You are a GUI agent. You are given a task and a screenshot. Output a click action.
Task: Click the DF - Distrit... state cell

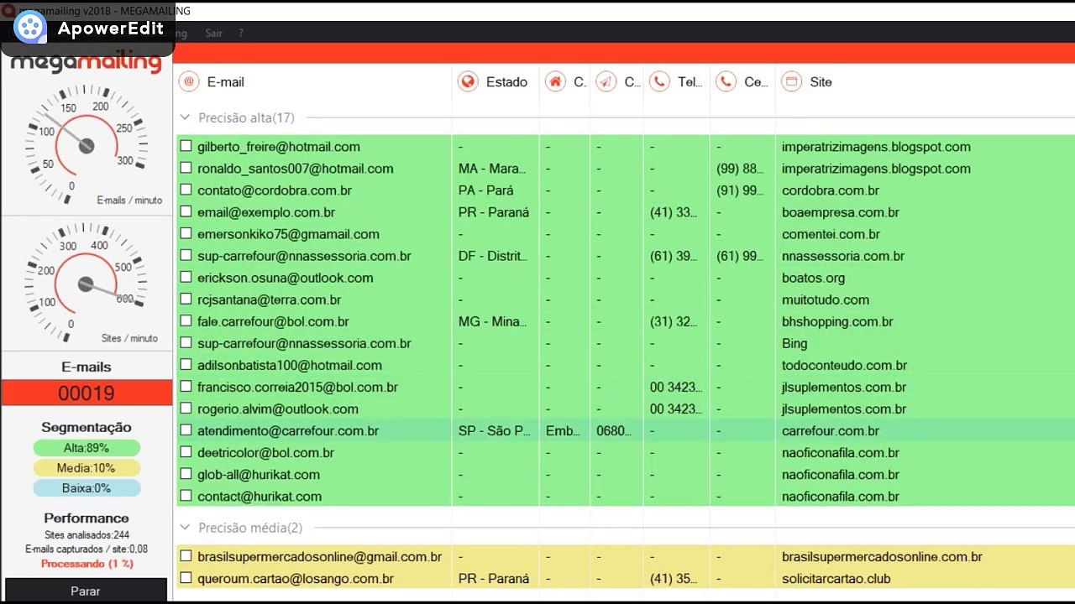(494, 256)
